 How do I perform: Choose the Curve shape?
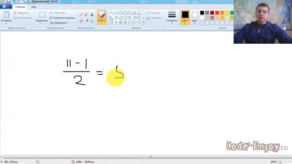[x=116, y=13]
